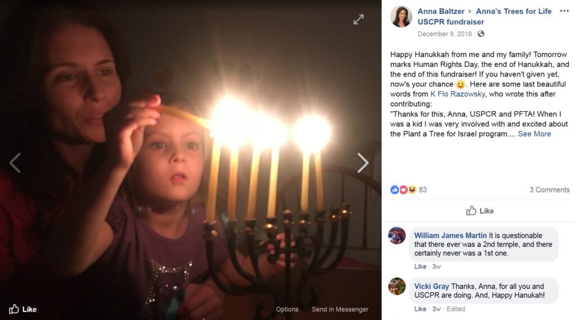Like the post below reactions
Screen dimensions: 575x320
point(480,211)
